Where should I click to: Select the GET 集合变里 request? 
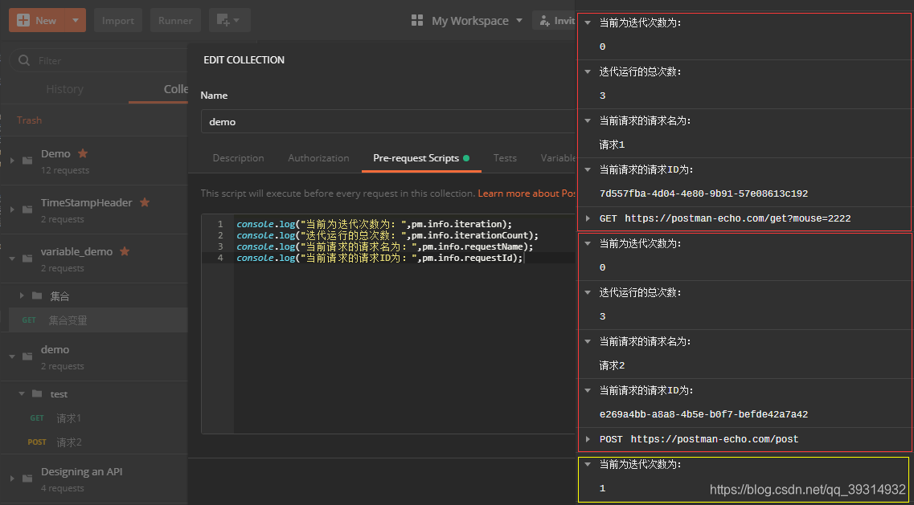point(98,320)
